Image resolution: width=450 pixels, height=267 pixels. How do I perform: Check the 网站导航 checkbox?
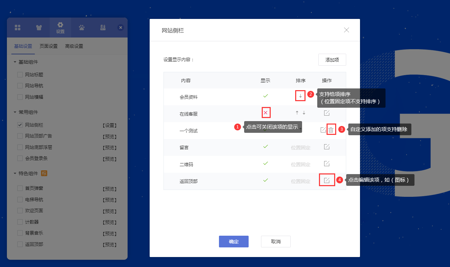[x=20, y=86]
